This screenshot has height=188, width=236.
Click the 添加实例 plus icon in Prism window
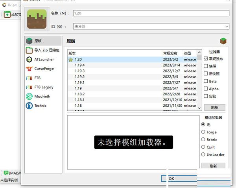pyautogui.click(x=7, y=15)
